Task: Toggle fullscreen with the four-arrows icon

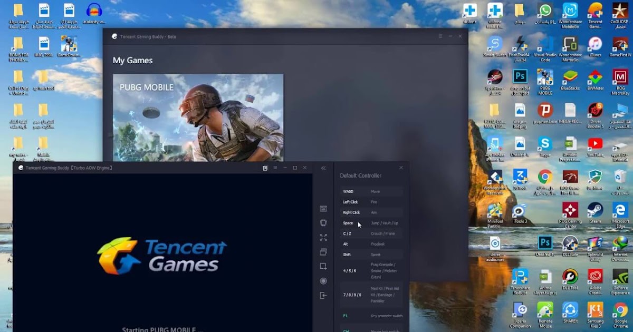Action: coord(323,238)
